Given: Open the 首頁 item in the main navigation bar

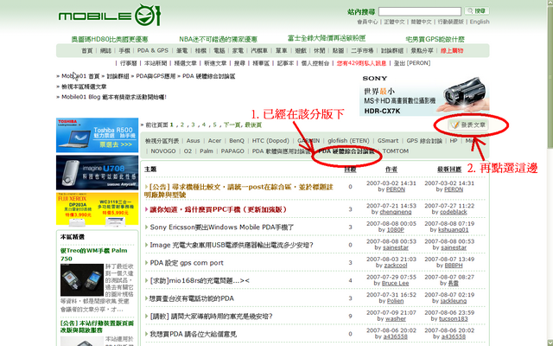Looking at the screenshot, I should [86, 51].
